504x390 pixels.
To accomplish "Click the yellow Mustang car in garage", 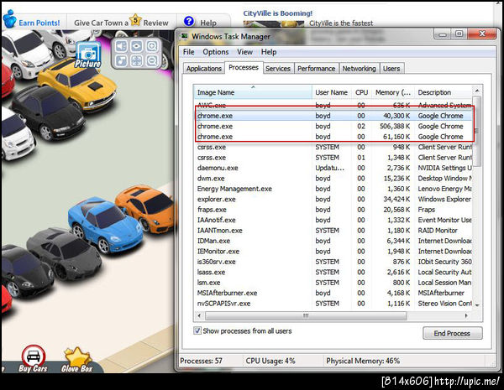I will (78, 84).
